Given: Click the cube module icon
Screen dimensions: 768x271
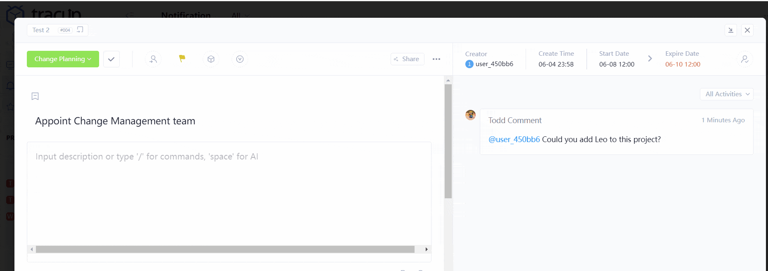Looking at the screenshot, I should pos(211,59).
